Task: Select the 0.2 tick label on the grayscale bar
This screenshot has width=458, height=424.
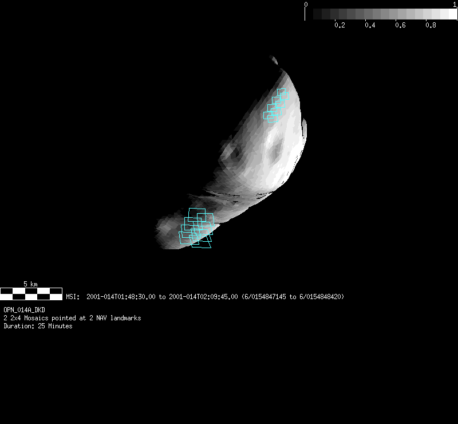Action: (339, 26)
